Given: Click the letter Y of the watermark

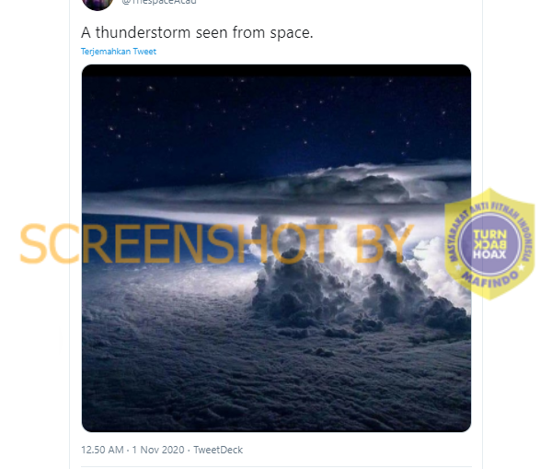Looking at the screenshot, I should (399, 244).
